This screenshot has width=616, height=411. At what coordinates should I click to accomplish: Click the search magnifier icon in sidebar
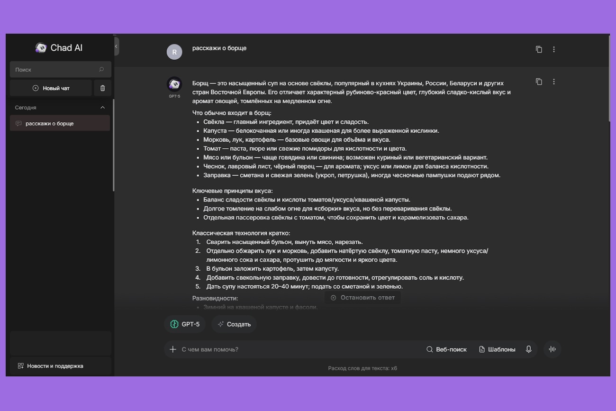pyautogui.click(x=101, y=70)
